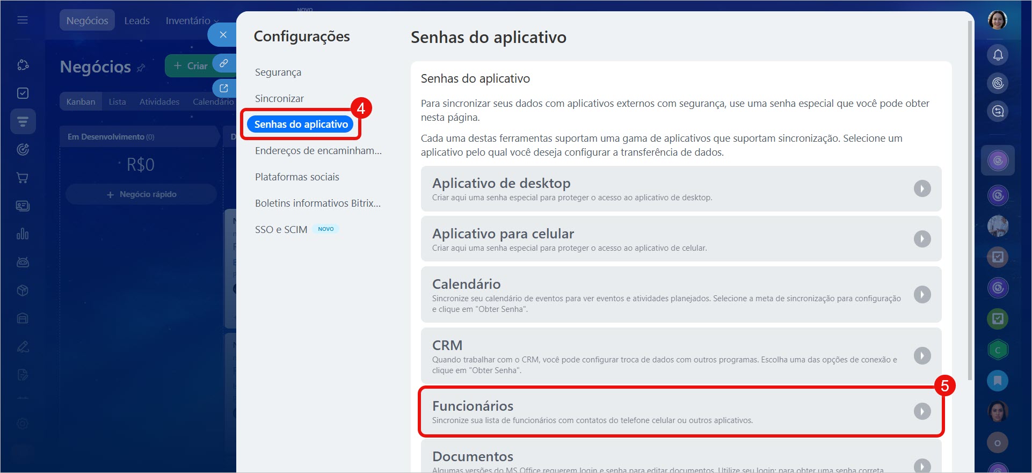This screenshot has height=473, width=1032.
Task: Open the shopping cart sidebar icon
Action: [23, 178]
